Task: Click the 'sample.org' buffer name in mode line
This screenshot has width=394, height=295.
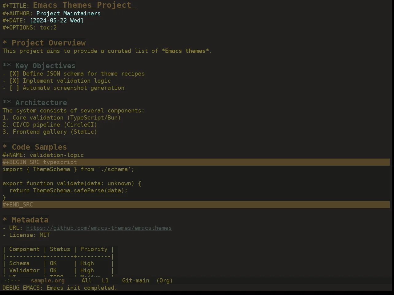Action: click(48, 281)
